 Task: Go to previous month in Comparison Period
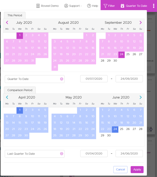(7, 97)
